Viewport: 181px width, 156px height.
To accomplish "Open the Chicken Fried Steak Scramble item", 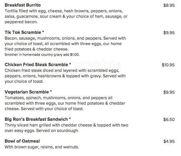I will [x=36, y=64].
